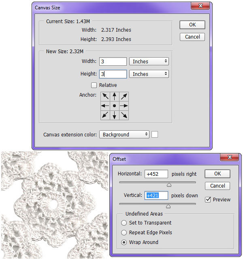243x259 pixels.
Task: Click the 'Undefined Areas' group label
Action: 144,214
